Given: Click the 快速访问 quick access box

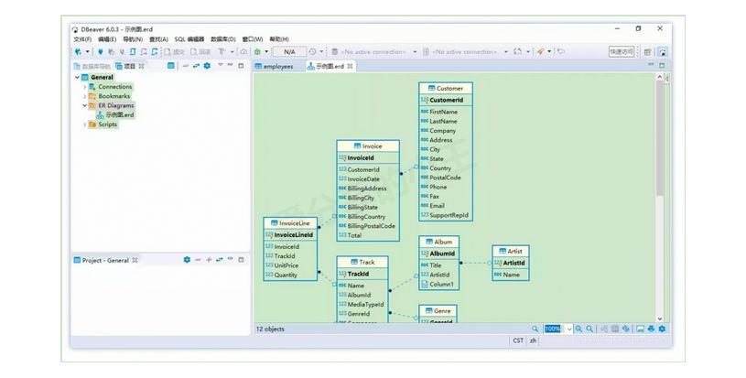Looking at the screenshot, I should tap(622, 52).
